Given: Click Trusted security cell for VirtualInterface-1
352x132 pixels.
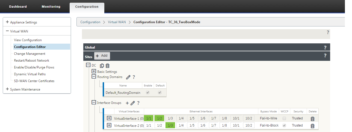Looking at the screenshot, I should [297, 118].
